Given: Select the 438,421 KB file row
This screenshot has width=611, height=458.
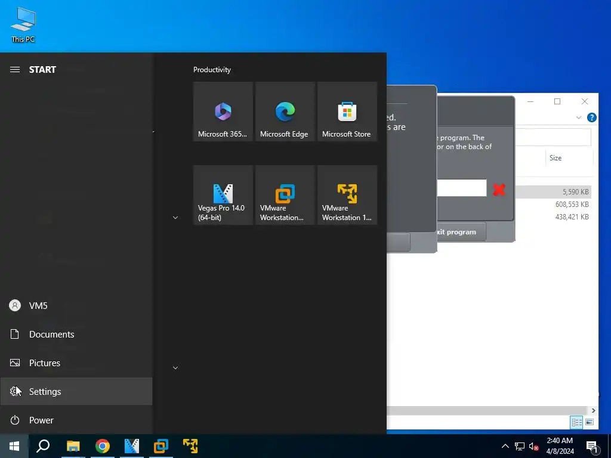Looking at the screenshot, I should (553, 217).
